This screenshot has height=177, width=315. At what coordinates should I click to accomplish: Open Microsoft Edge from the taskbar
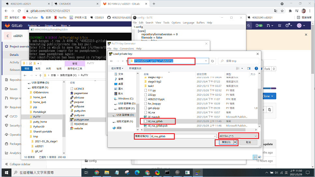137,172
